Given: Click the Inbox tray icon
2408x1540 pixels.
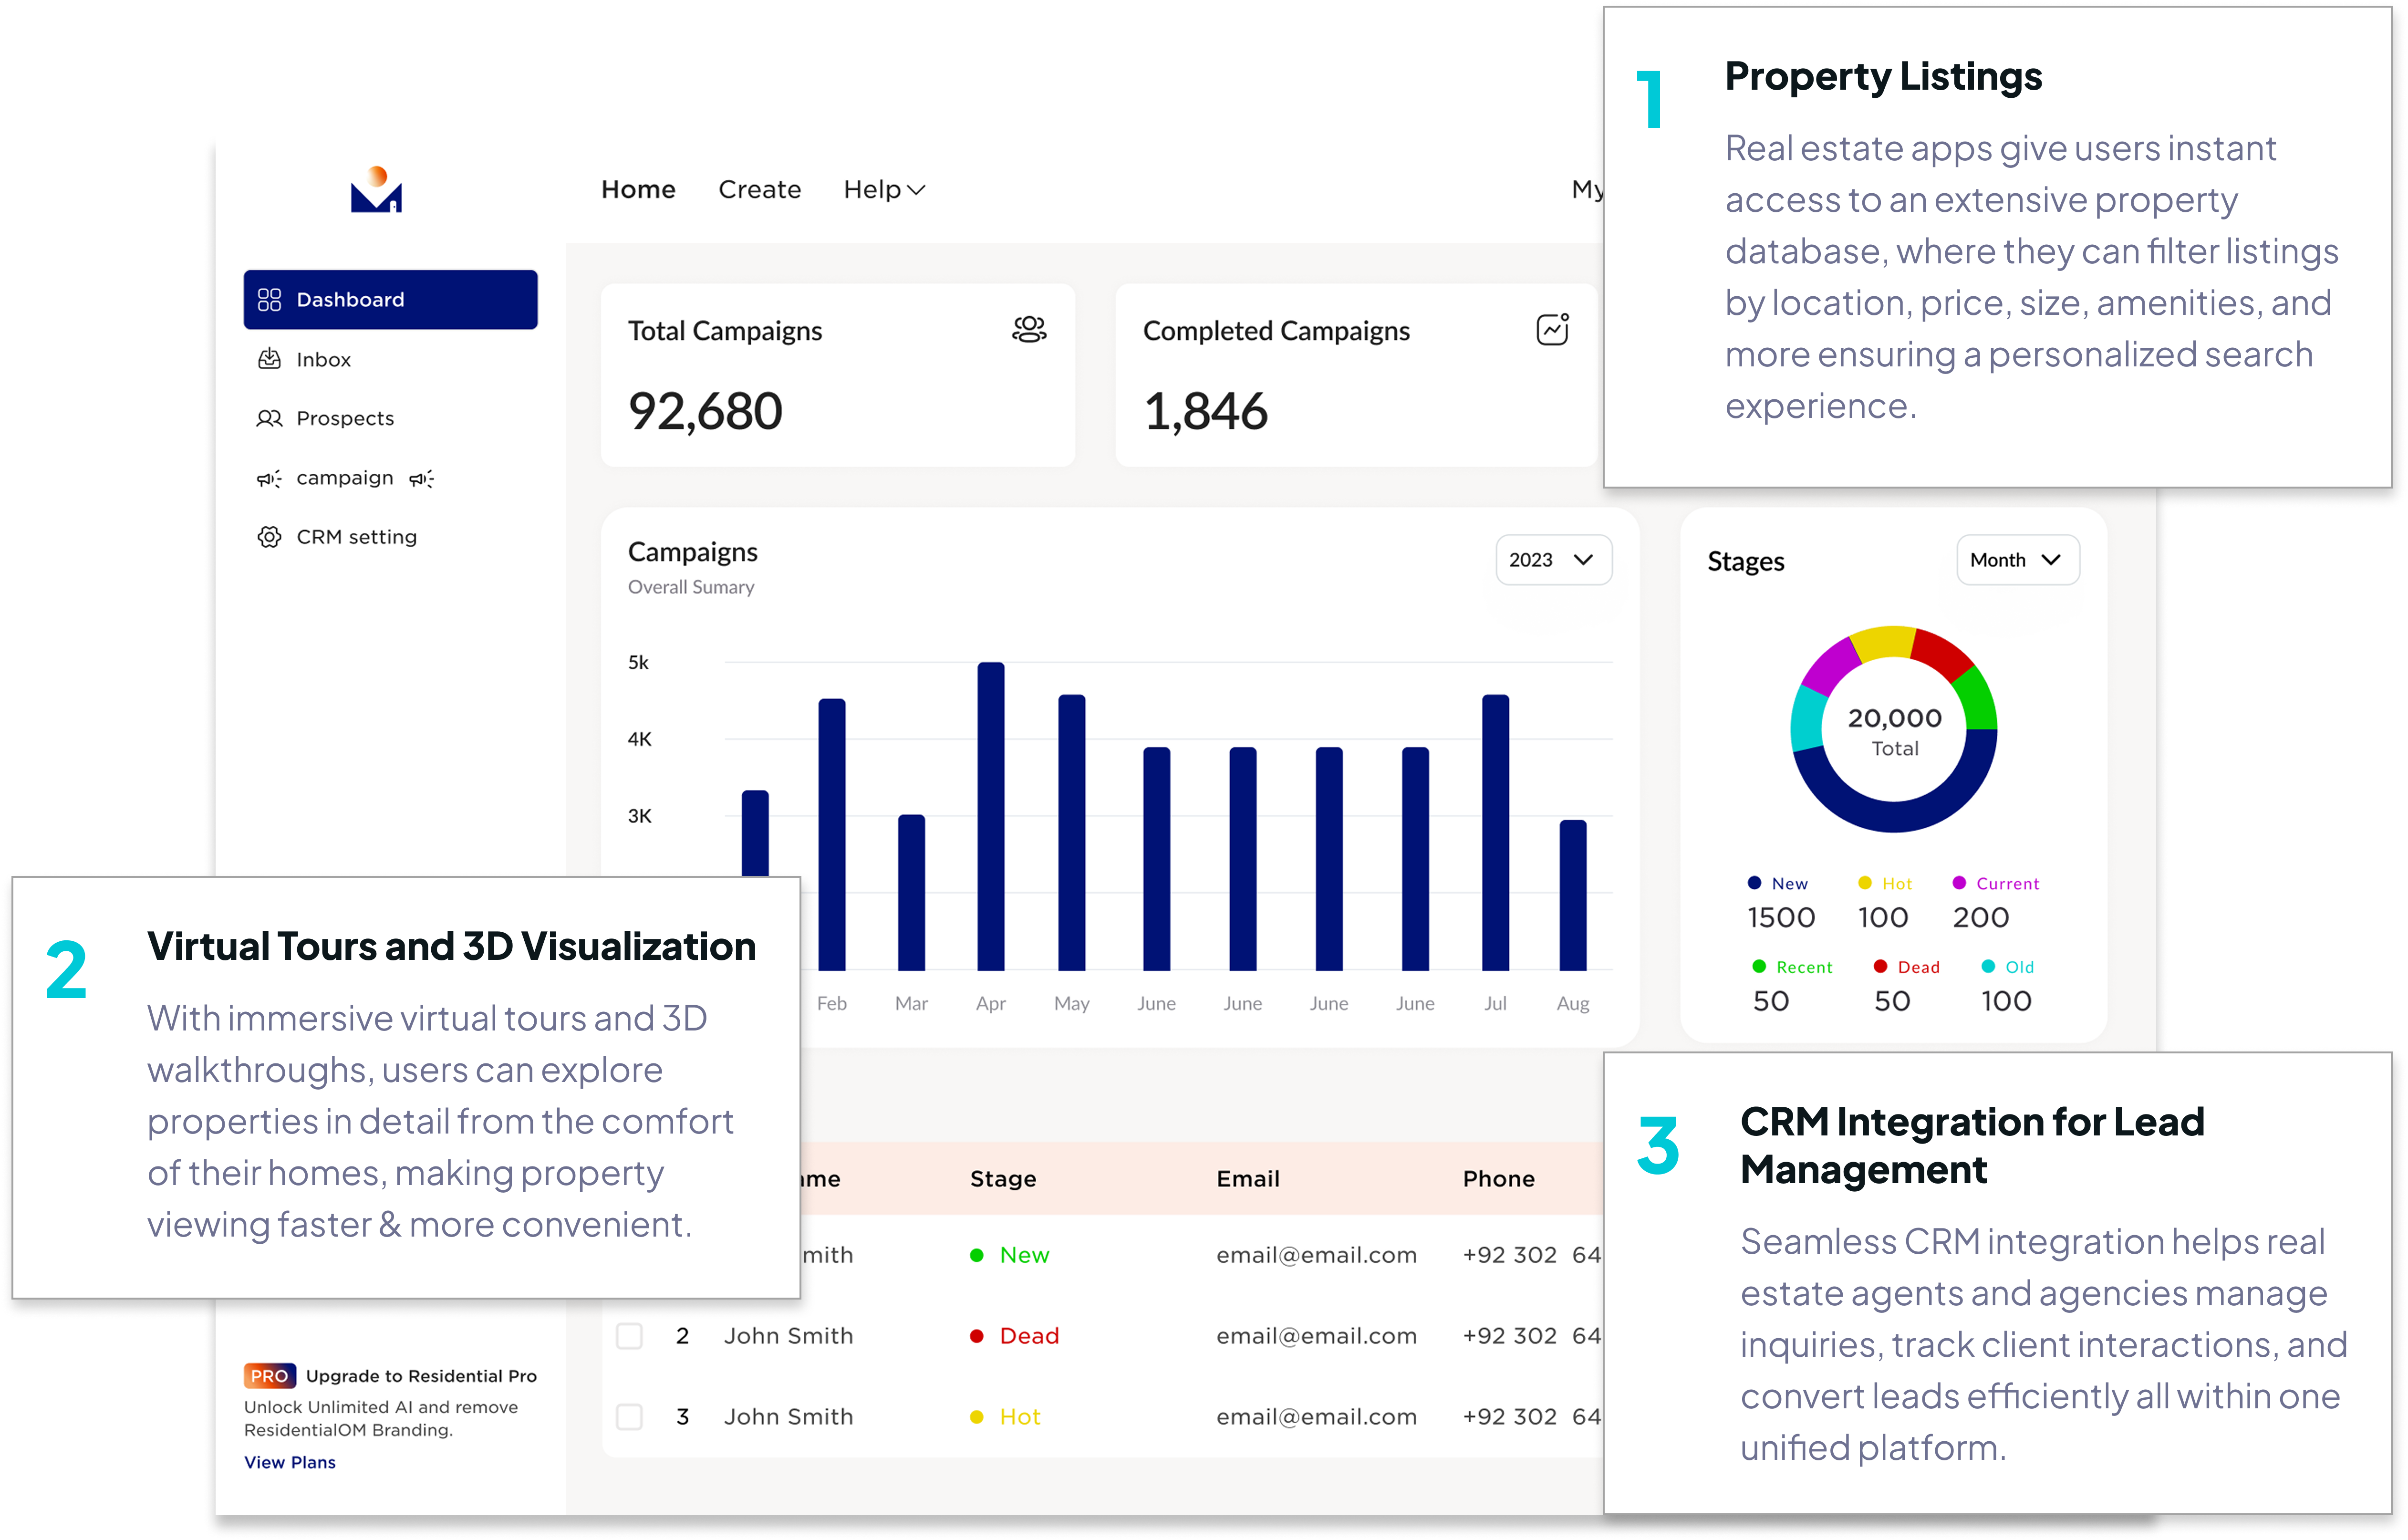Looking at the screenshot, I should click(269, 359).
